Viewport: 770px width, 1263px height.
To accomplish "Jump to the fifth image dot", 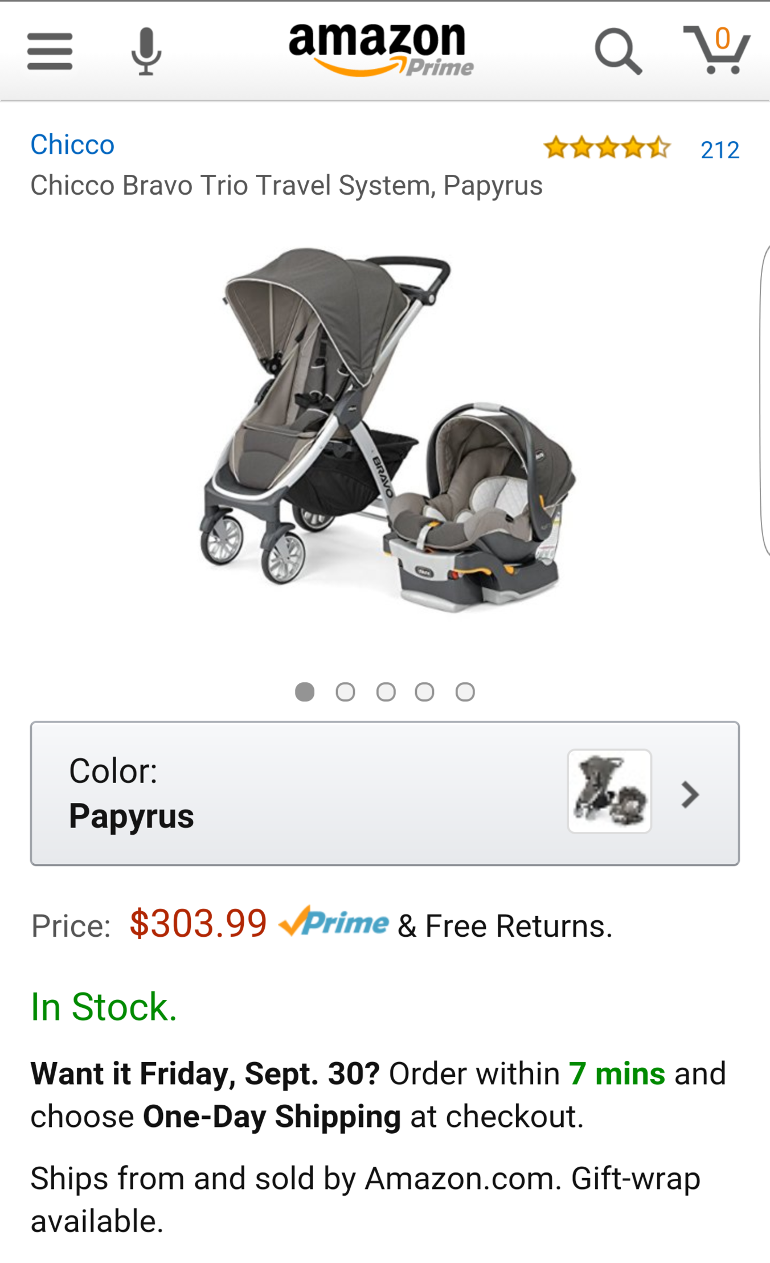I will tap(465, 692).
